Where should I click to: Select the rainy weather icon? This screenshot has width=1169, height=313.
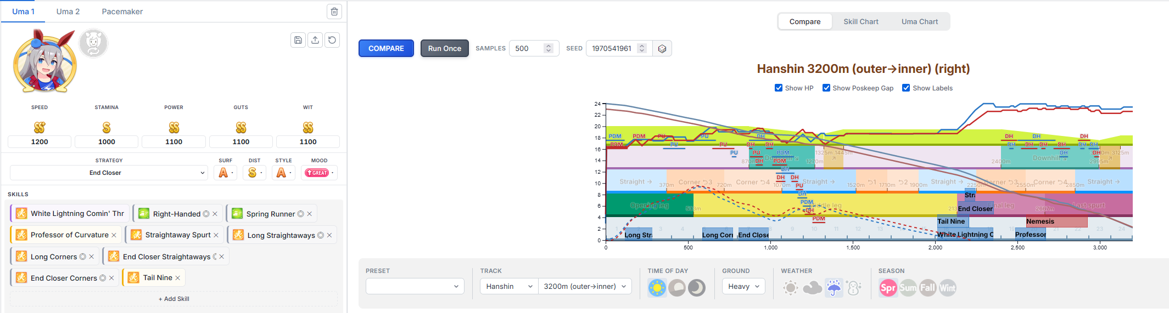[834, 287]
